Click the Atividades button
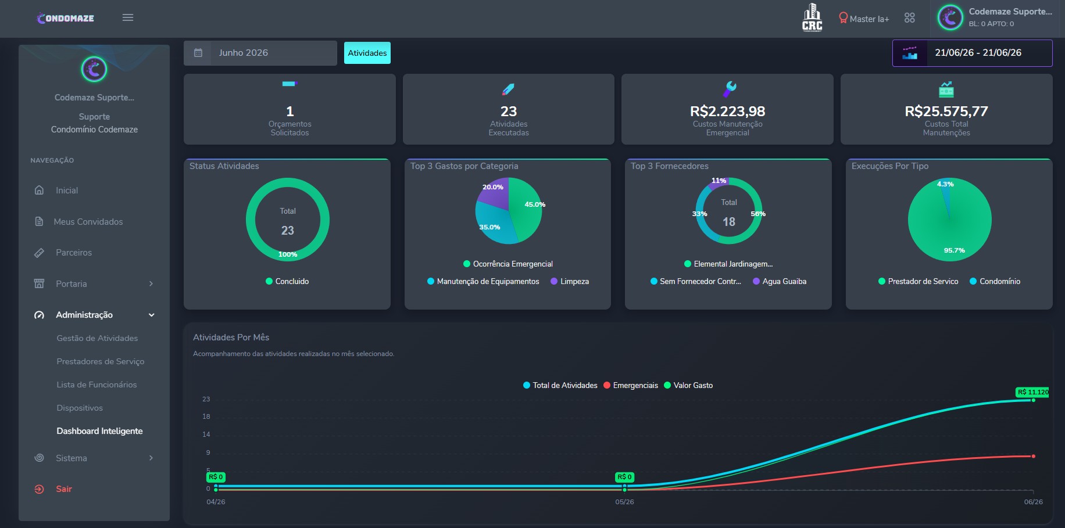The height and width of the screenshot is (528, 1065). click(x=367, y=53)
